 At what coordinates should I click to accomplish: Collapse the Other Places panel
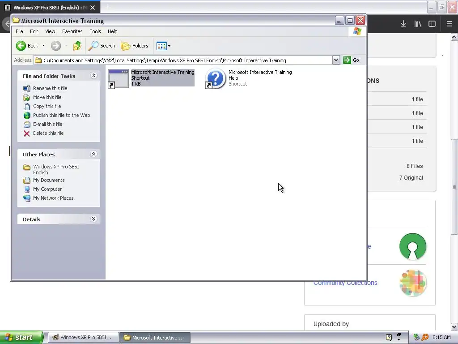tap(93, 154)
